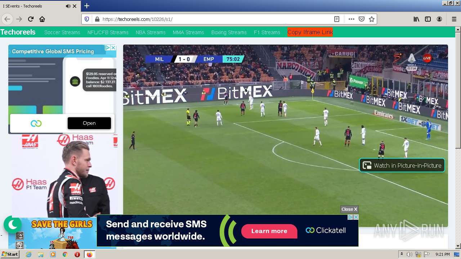Open the system volume control

coord(409,254)
